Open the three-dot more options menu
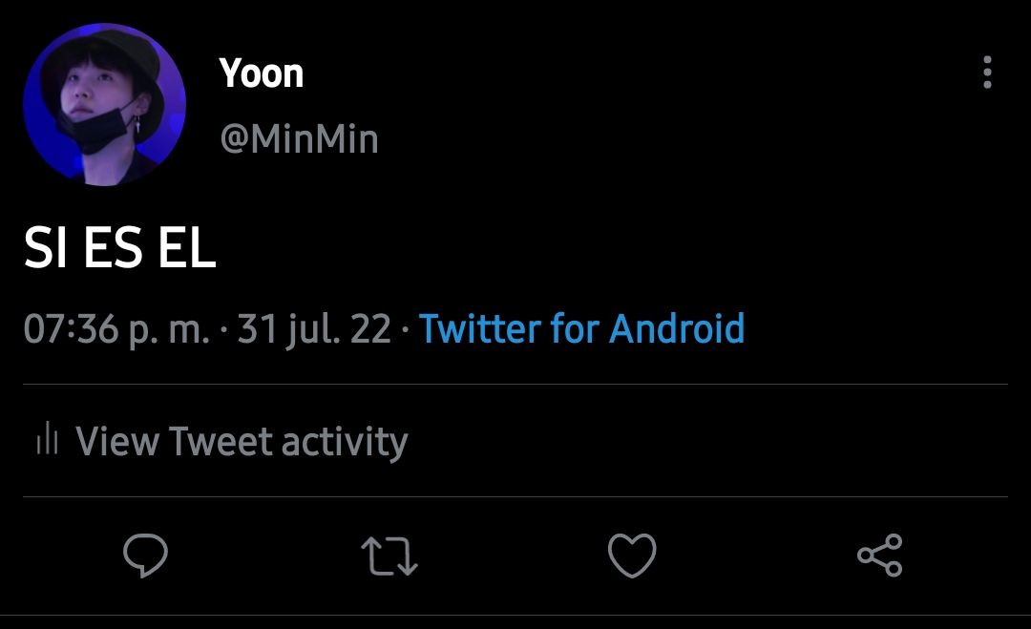 tap(987, 73)
